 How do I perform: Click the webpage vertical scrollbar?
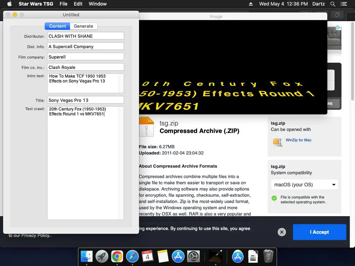353,61
